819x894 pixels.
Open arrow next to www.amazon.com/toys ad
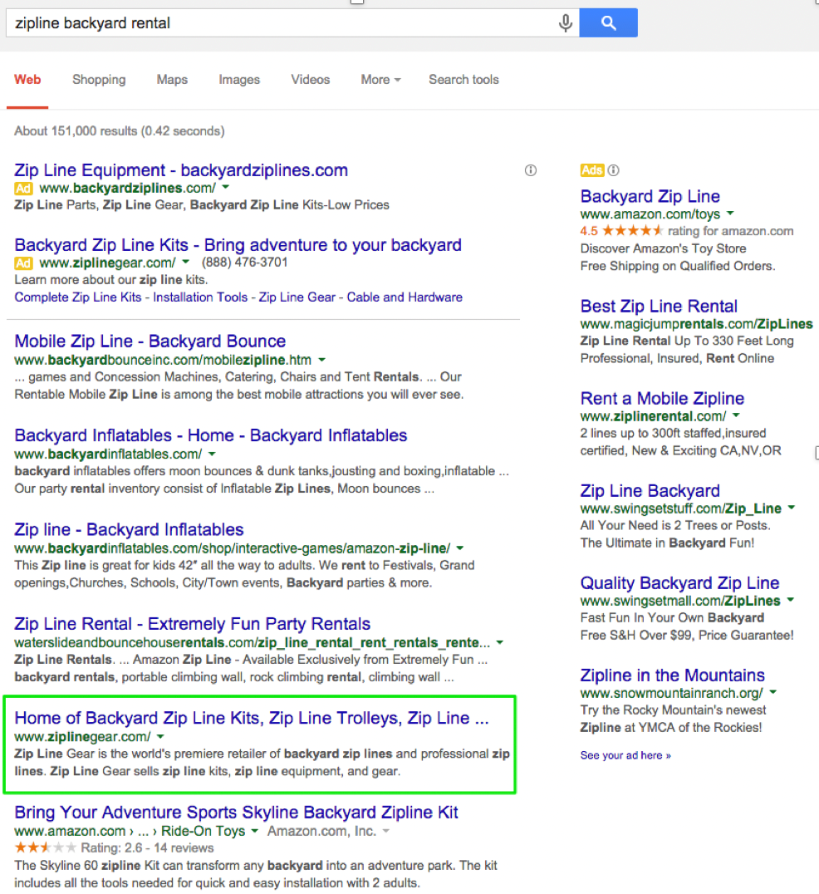[731, 214]
